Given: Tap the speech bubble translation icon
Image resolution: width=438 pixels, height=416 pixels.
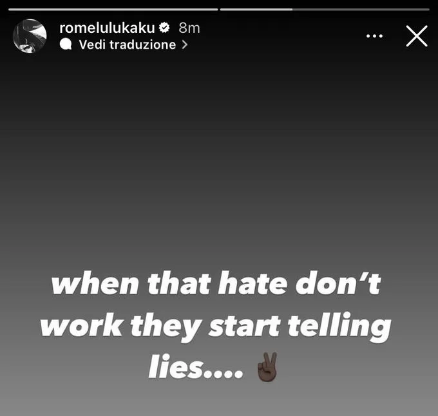Looking at the screenshot, I should [x=66, y=44].
